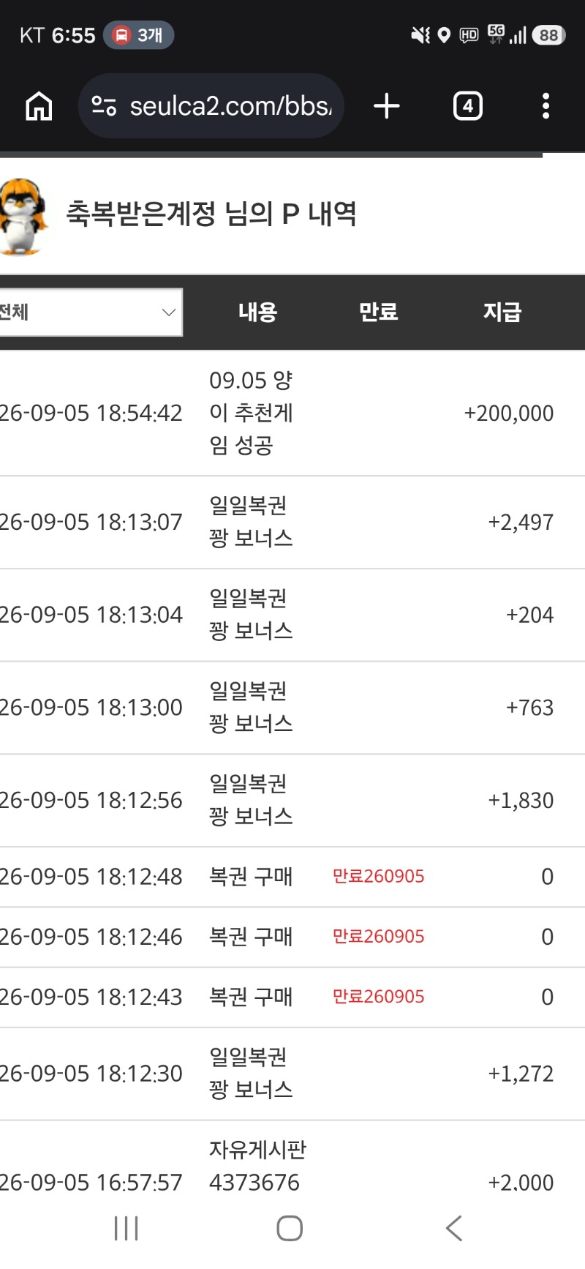The width and height of the screenshot is (585, 1269).
Task: Click the dropdown chevron arrow
Action: (169, 312)
